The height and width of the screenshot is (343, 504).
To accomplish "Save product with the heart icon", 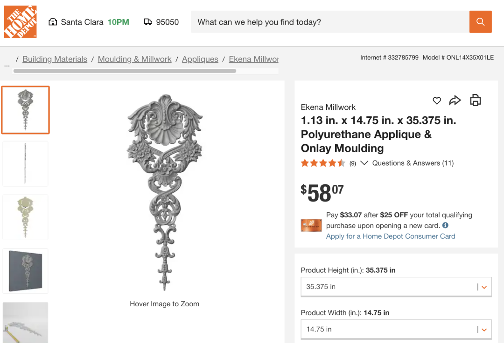I will (x=437, y=101).
